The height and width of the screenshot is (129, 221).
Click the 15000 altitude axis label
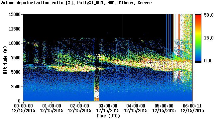15,14
